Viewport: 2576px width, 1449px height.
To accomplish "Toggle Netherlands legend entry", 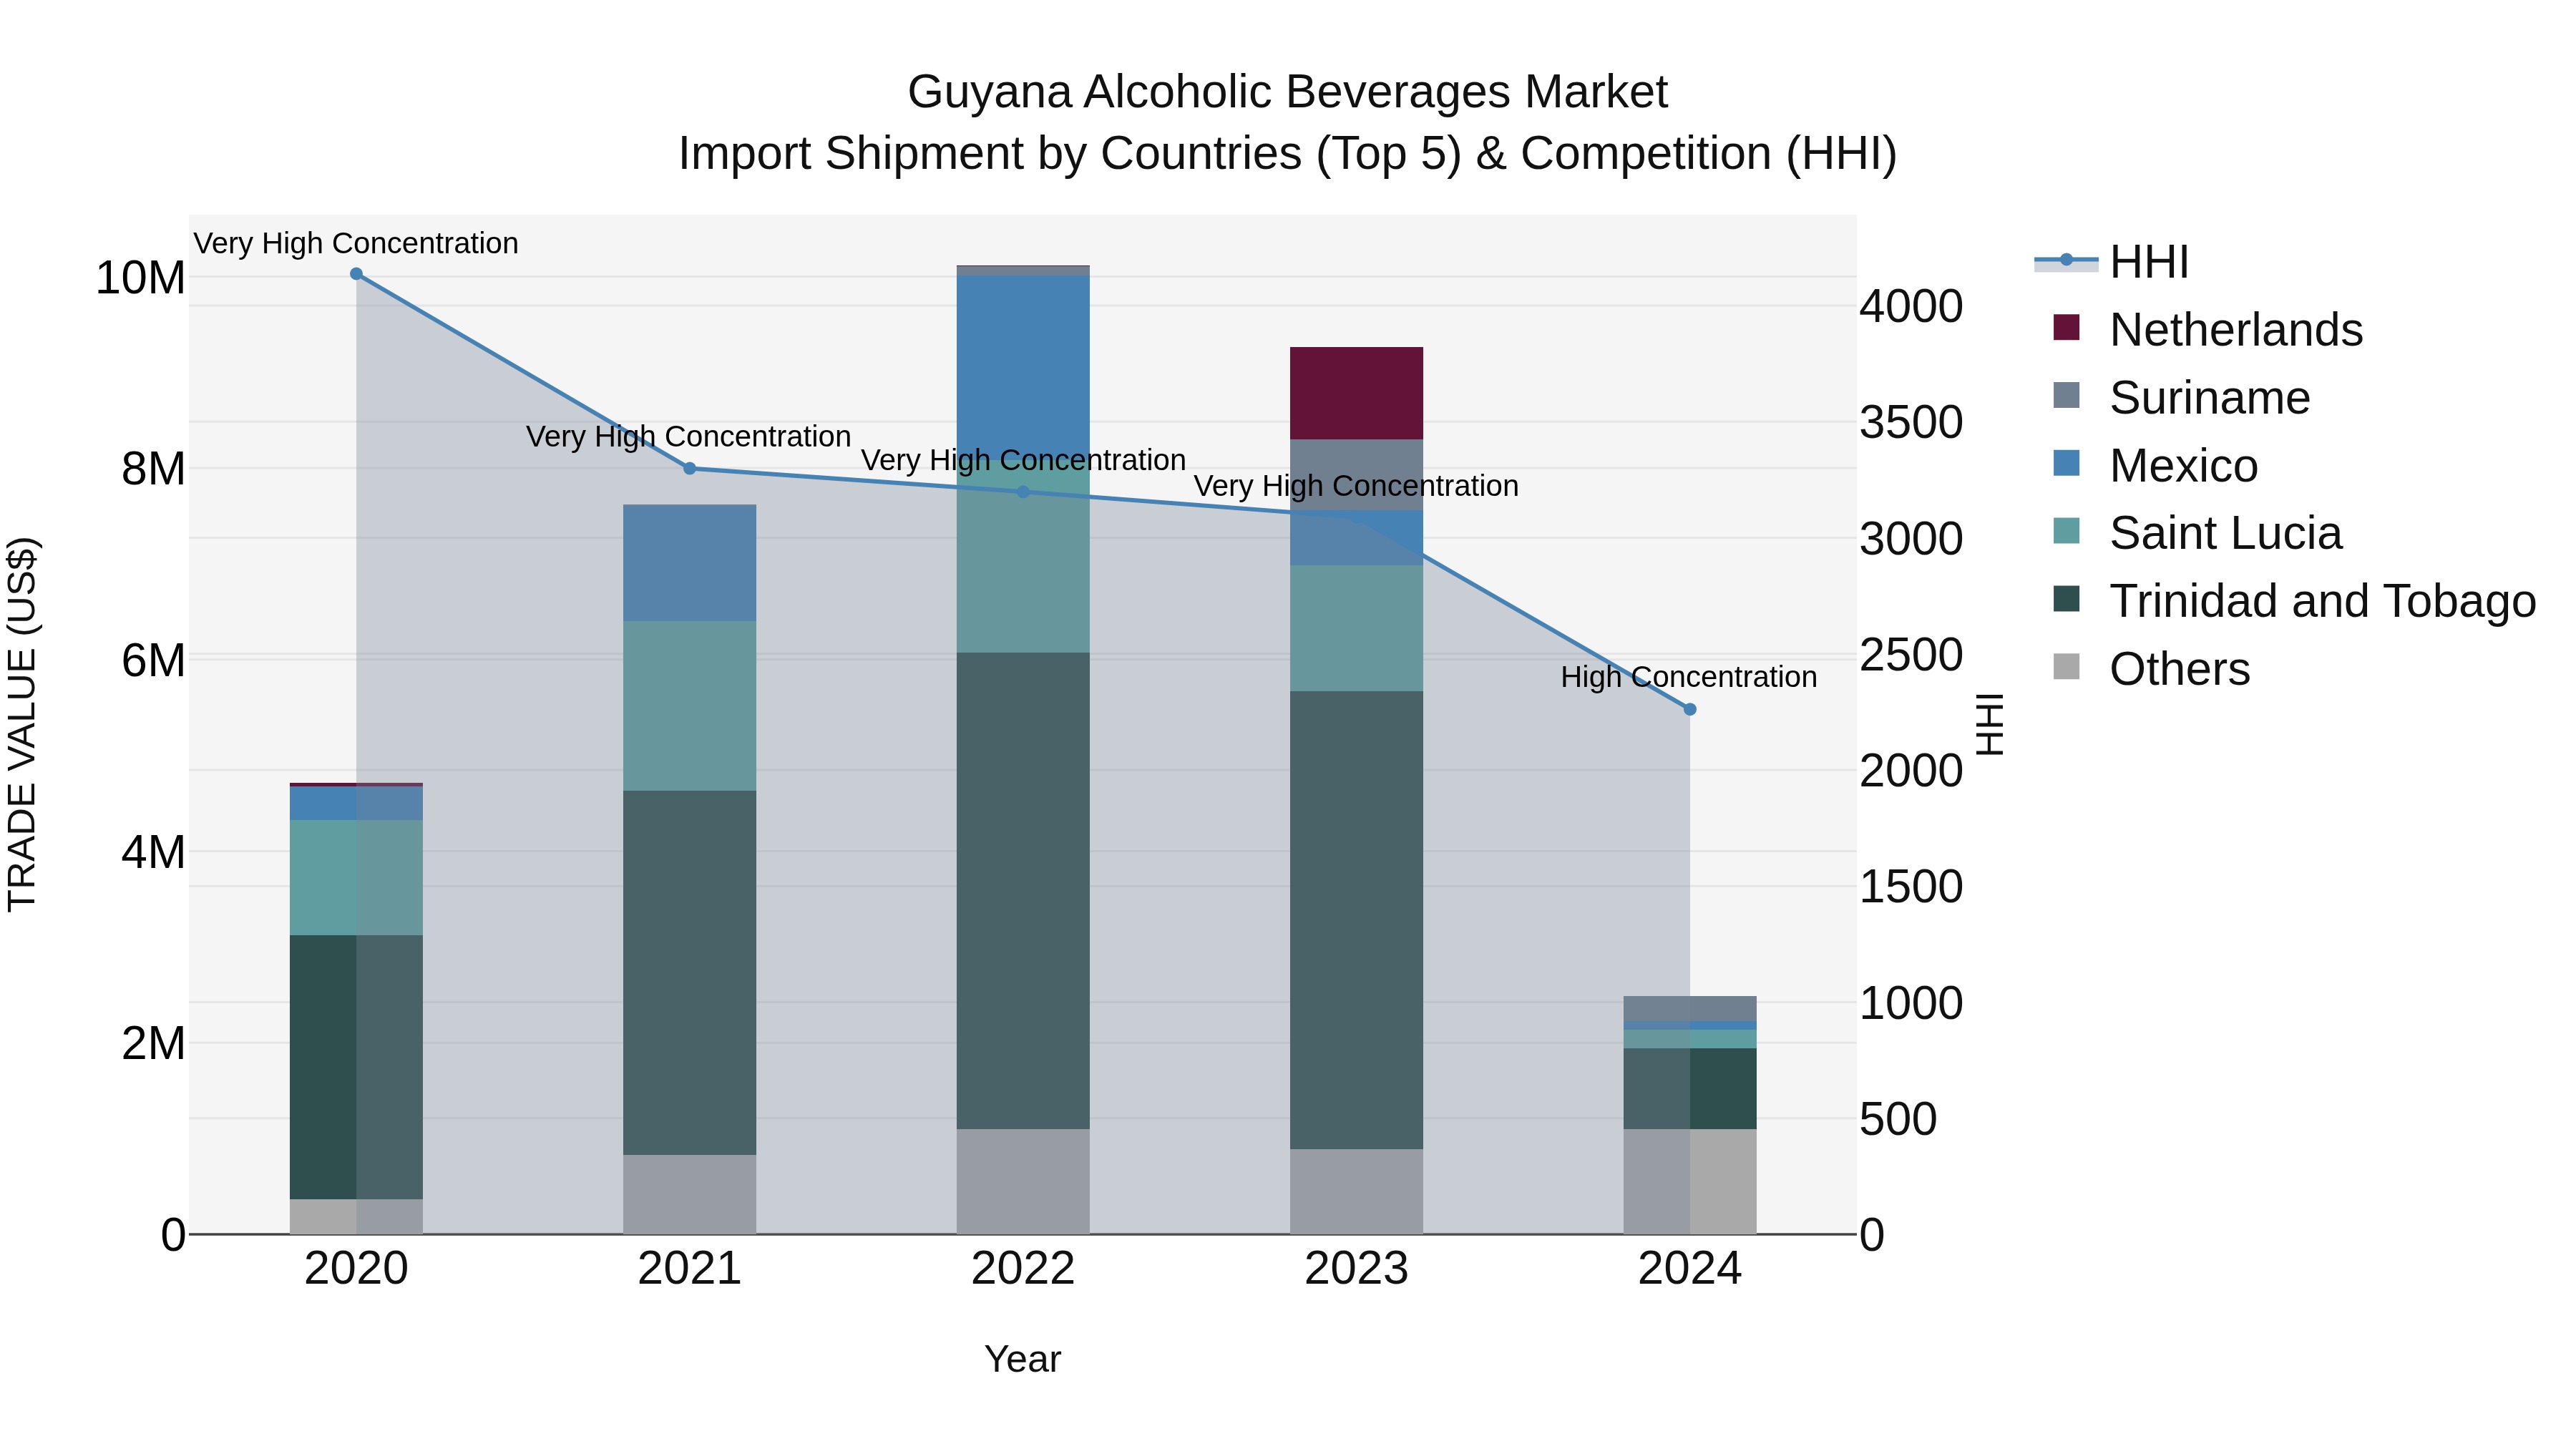I will tap(2207, 329).
